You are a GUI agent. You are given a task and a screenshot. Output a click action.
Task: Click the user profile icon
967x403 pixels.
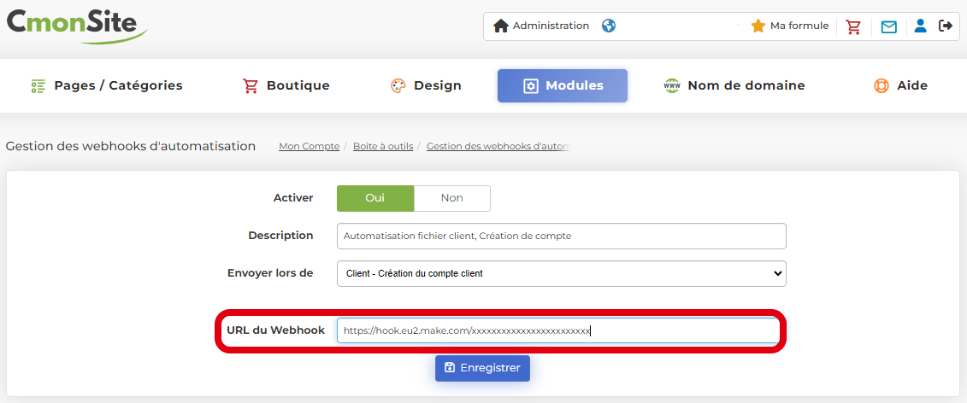click(x=920, y=26)
